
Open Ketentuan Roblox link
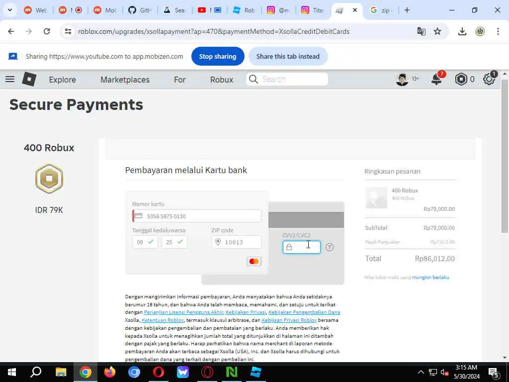point(163,320)
